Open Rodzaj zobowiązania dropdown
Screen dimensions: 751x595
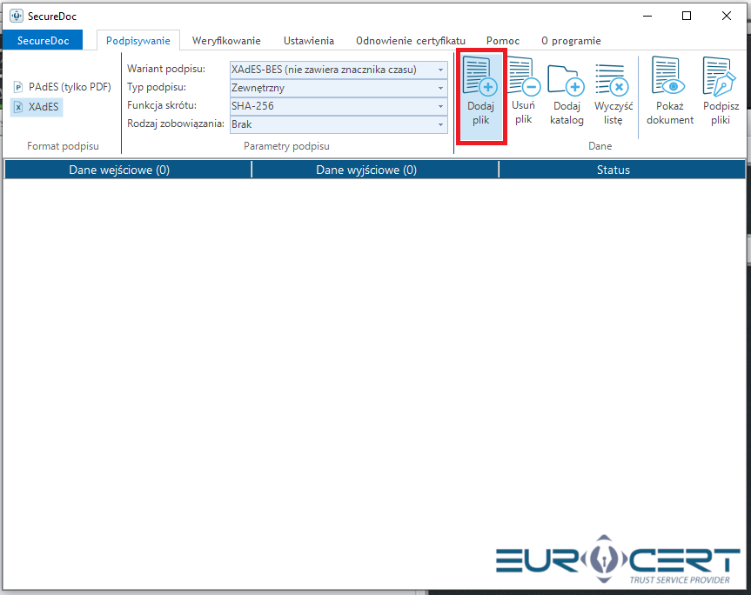point(440,124)
